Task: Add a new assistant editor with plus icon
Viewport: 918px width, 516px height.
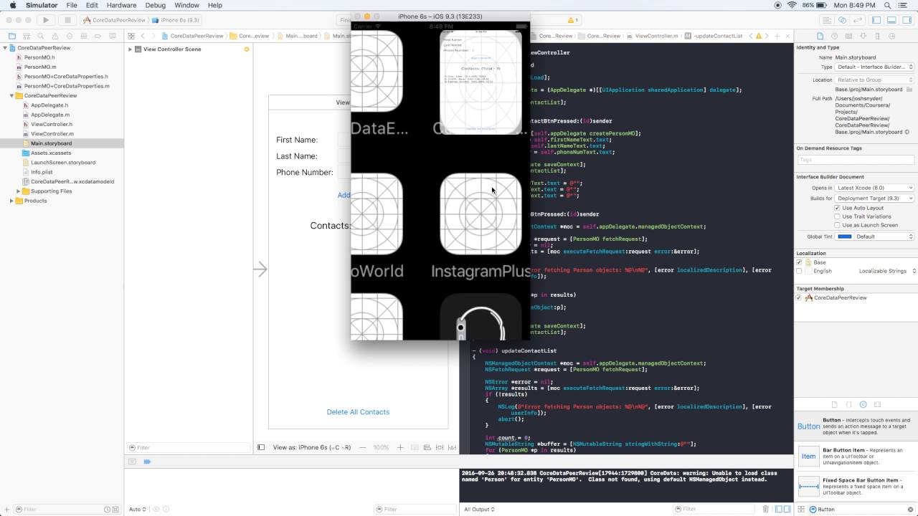Action: [777, 36]
